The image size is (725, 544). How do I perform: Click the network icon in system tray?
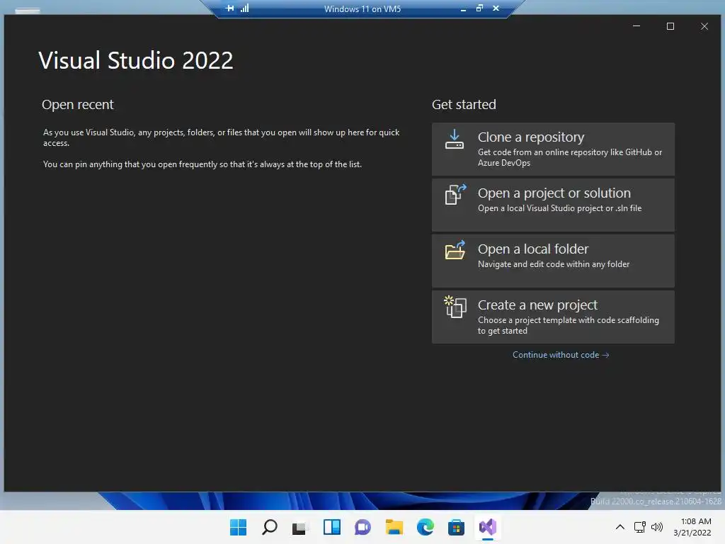tap(639, 527)
